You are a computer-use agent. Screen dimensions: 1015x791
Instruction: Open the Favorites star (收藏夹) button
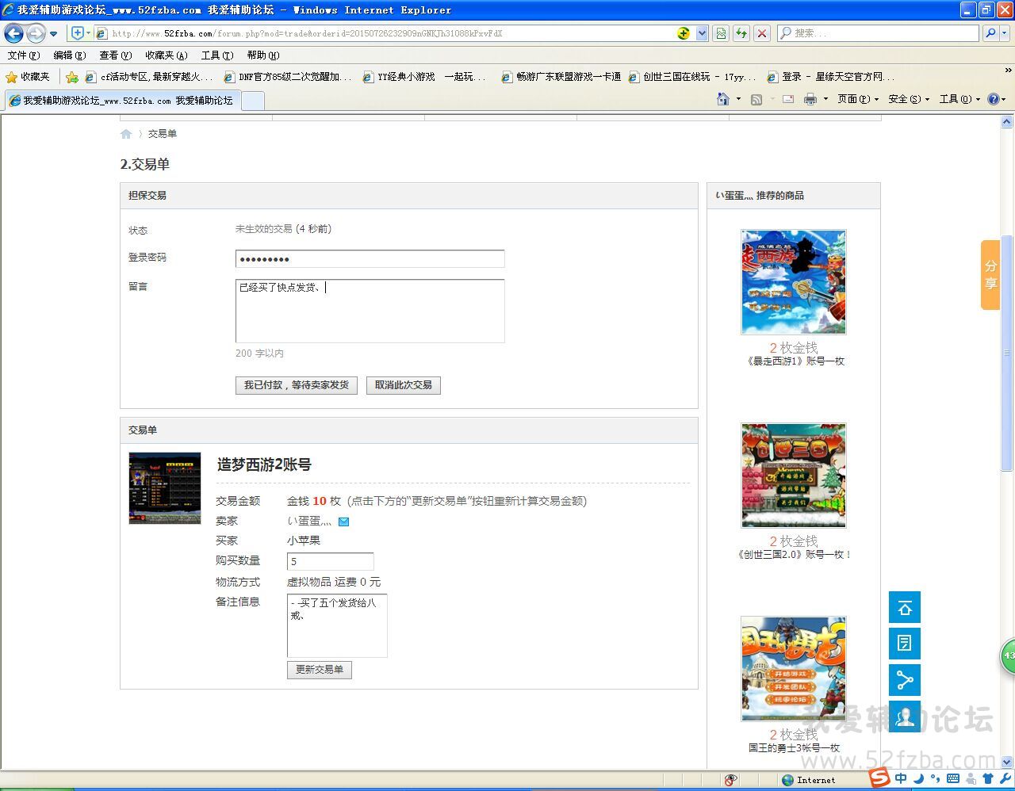pyautogui.click(x=28, y=77)
